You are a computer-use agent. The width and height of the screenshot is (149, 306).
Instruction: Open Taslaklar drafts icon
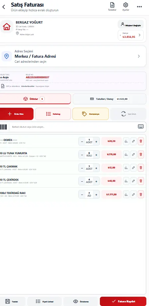tap(112, 6)
